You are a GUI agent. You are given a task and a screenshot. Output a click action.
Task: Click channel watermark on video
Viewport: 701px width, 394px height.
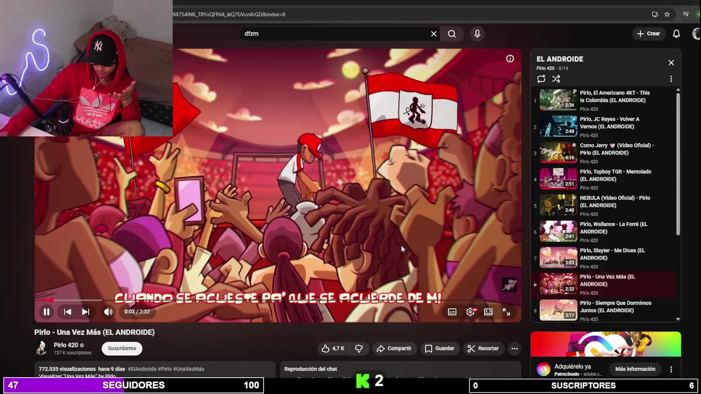coord(509,285)
